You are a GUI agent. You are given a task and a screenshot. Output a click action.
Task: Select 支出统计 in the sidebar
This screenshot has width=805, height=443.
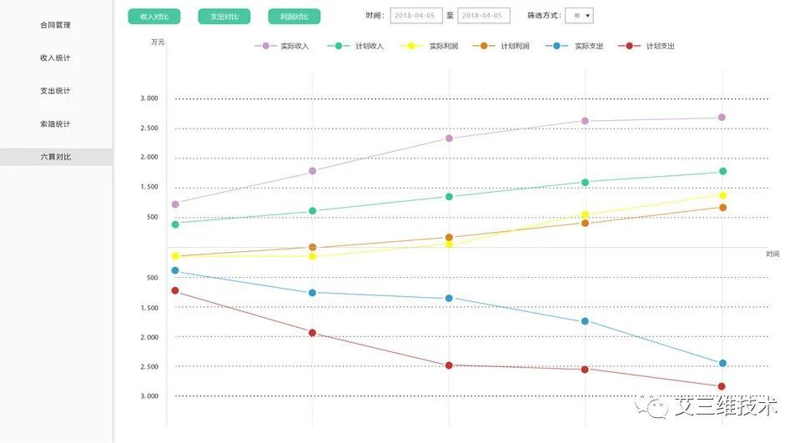coord(56,91)
